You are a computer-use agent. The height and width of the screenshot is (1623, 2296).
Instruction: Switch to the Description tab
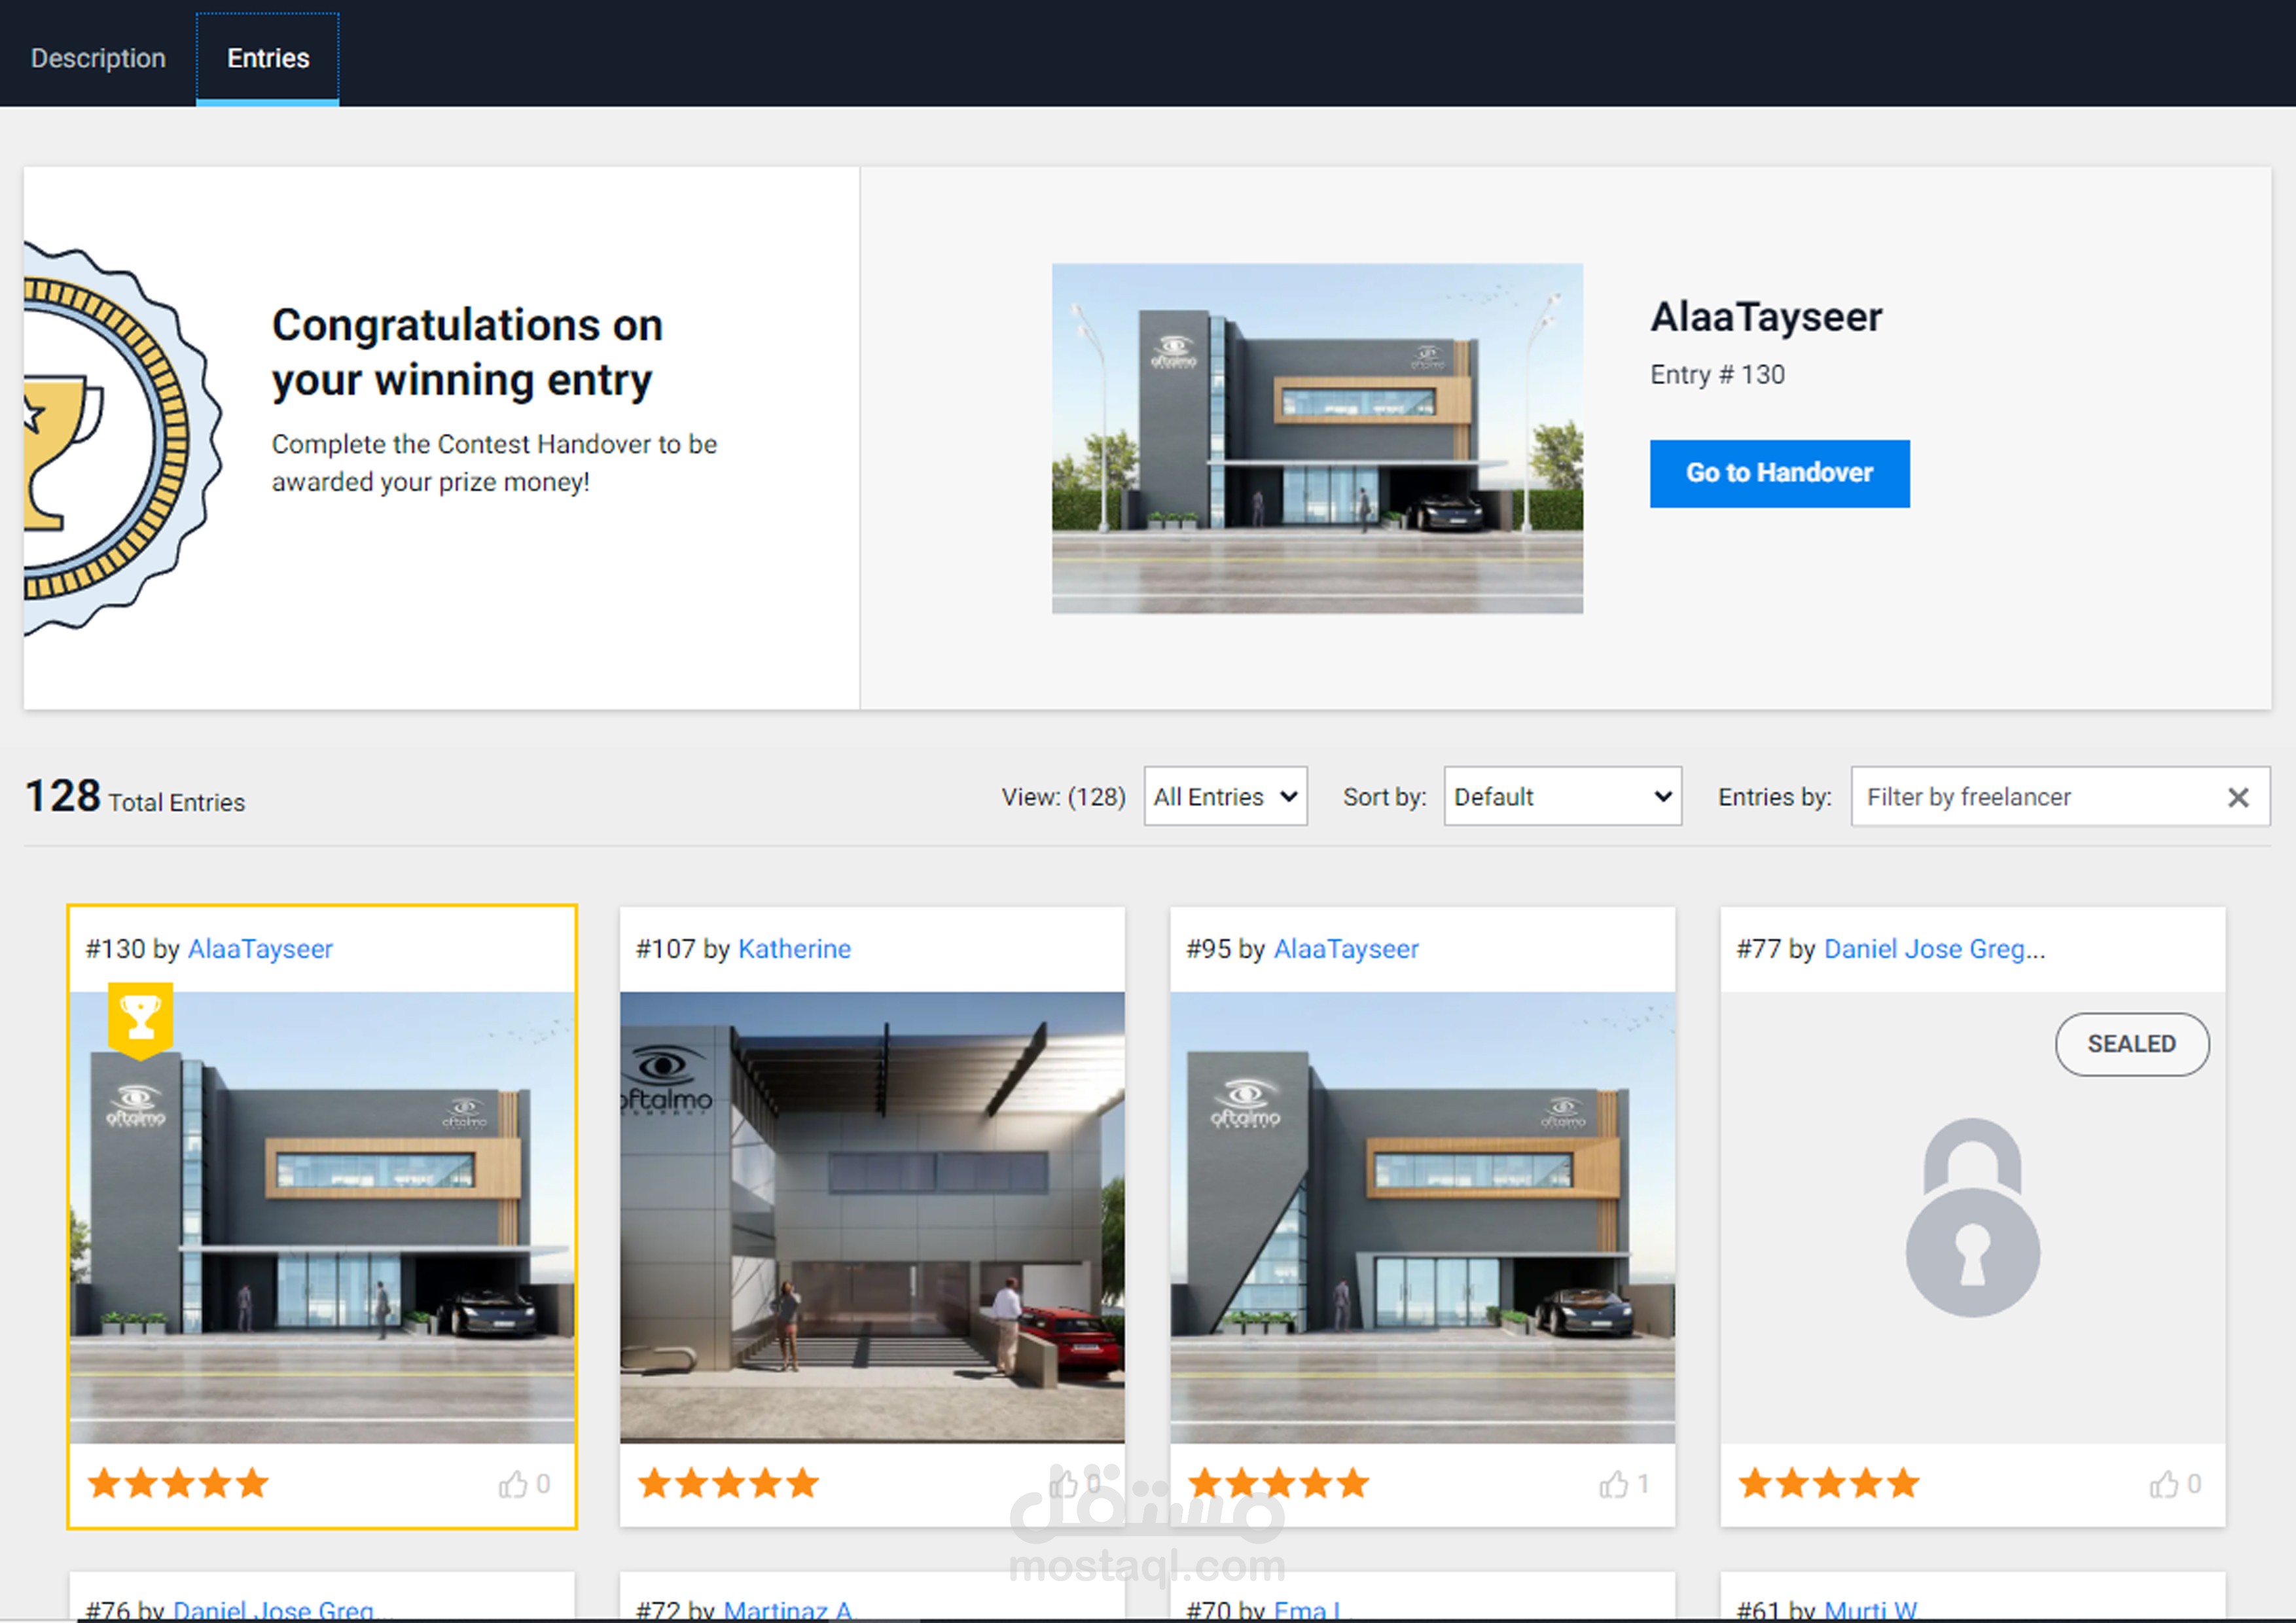pos(98,58)
